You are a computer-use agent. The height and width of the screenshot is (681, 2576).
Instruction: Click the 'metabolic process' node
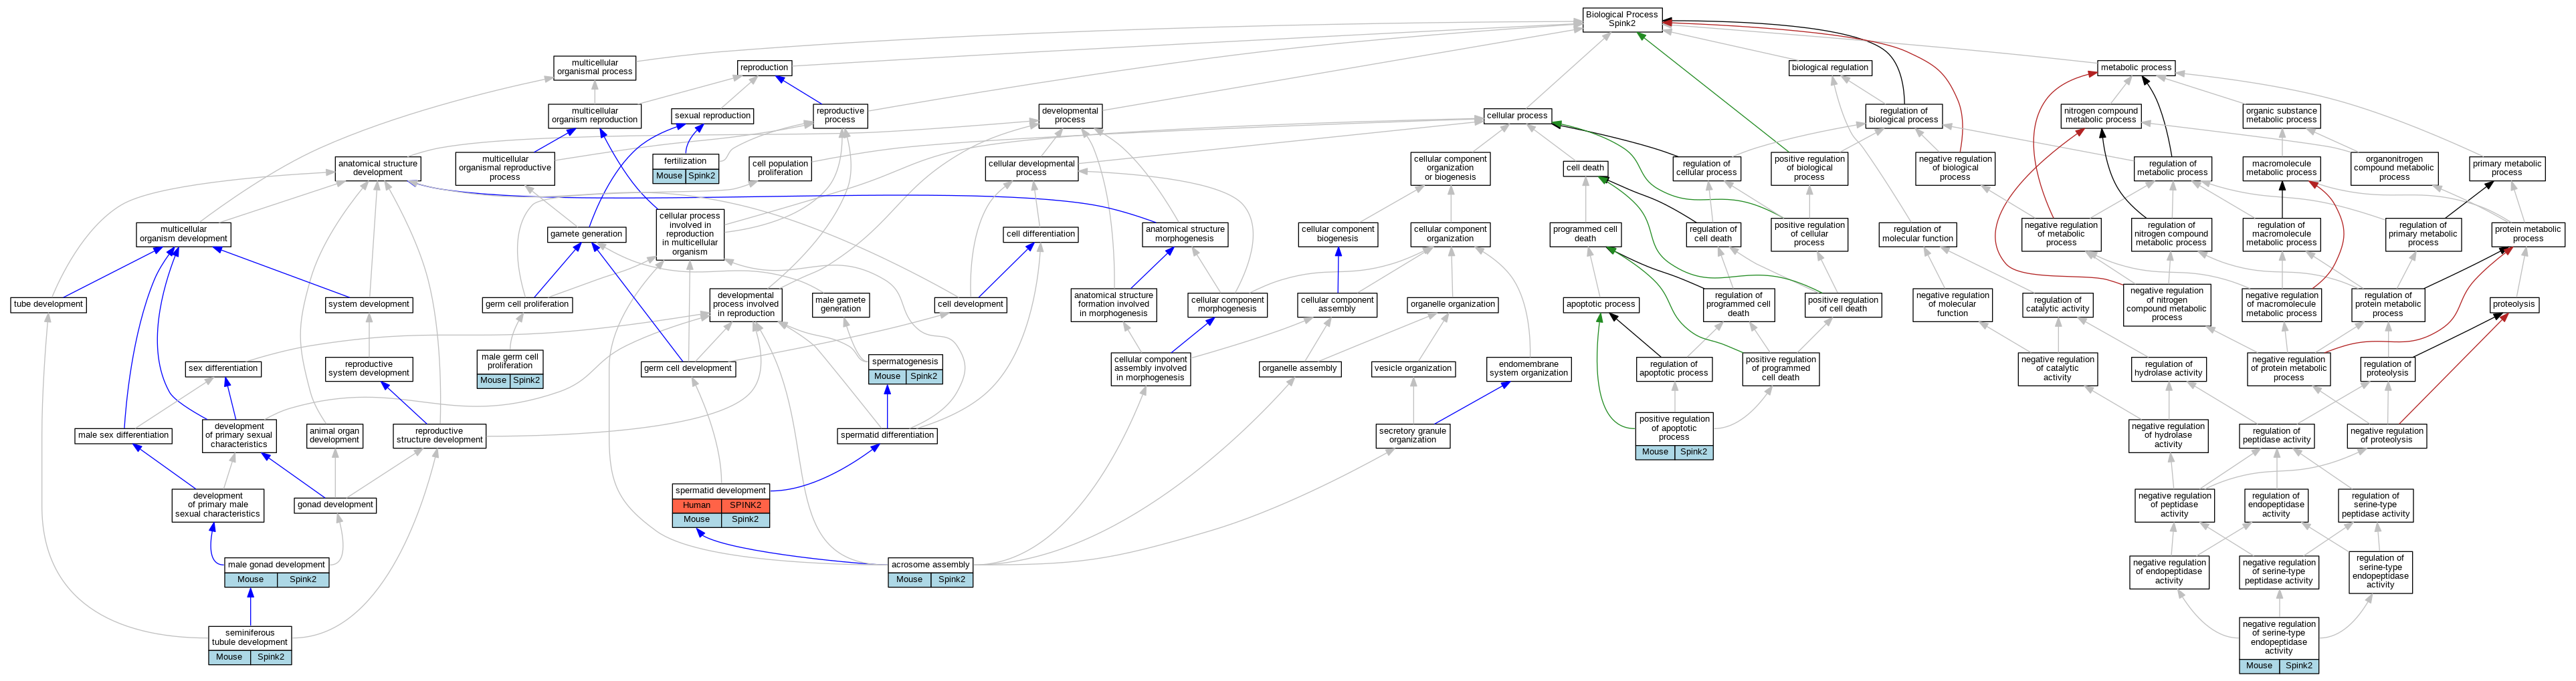[x=2136, y=68]
